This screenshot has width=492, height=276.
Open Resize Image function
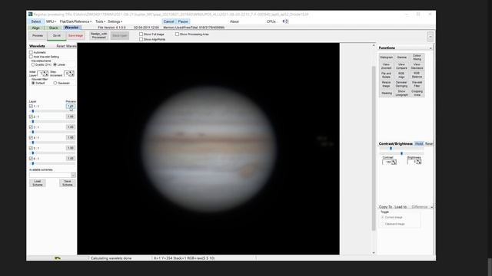click(x=386, y=84)
